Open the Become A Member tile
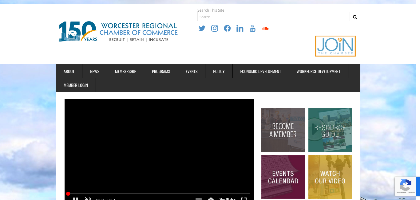This screenshot has width=420, height=200. (x=283, y=130)
